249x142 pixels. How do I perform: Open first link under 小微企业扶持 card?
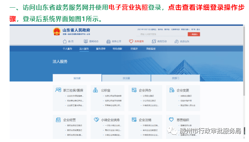point(113,126)
